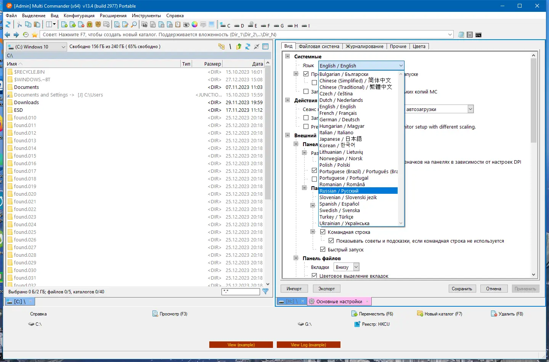Open the (C:) Windows 10 drive dropdown
Screen dimensions: 549x362
coord(37,47)
